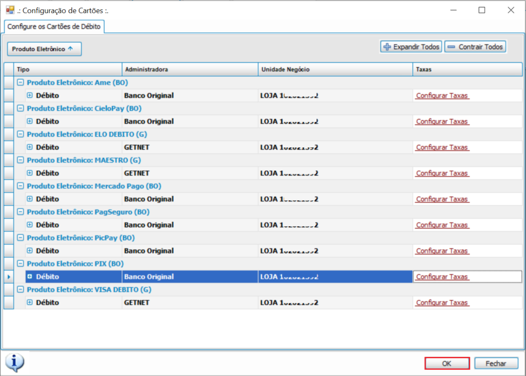Expand the Débito row under ELO DEBITO

pyautogui.click(x=30, y=147)
